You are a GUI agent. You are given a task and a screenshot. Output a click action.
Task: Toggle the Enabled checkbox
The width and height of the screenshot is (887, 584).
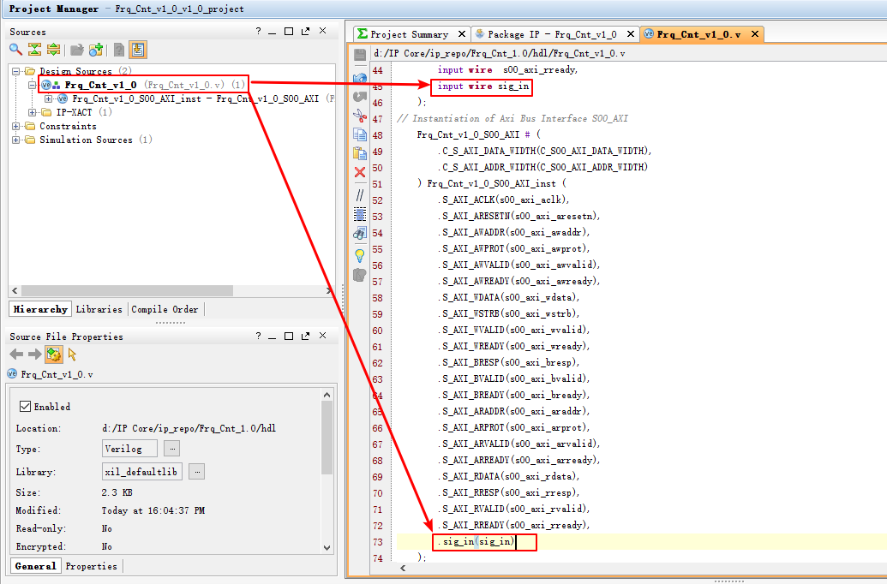coord(25,407)
